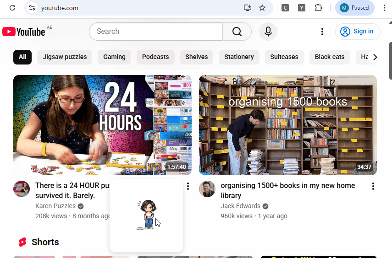
Task: Open the Karen Puzzles channel link
Action: coord(55,206)
